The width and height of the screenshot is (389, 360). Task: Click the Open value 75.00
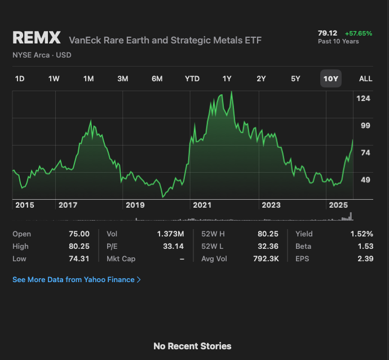pos(79,234)
